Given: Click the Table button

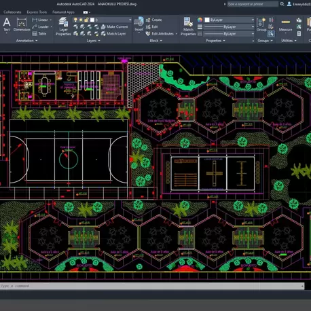Looking at the screenshot, I should point(39,34).
